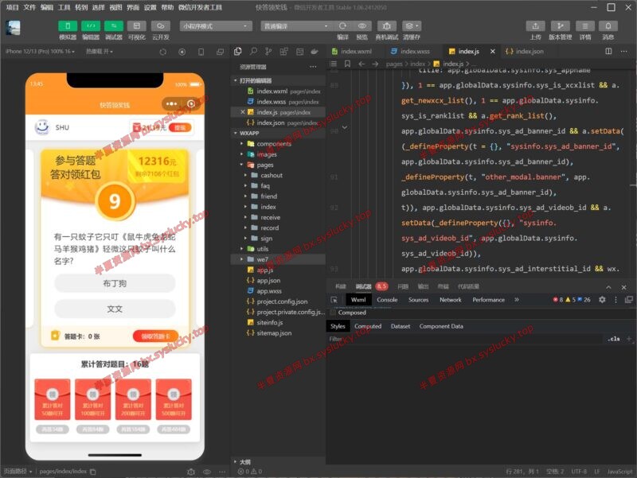Open the 小程序模式 mode dropdown
637x478 pixels.
(216, 26)
